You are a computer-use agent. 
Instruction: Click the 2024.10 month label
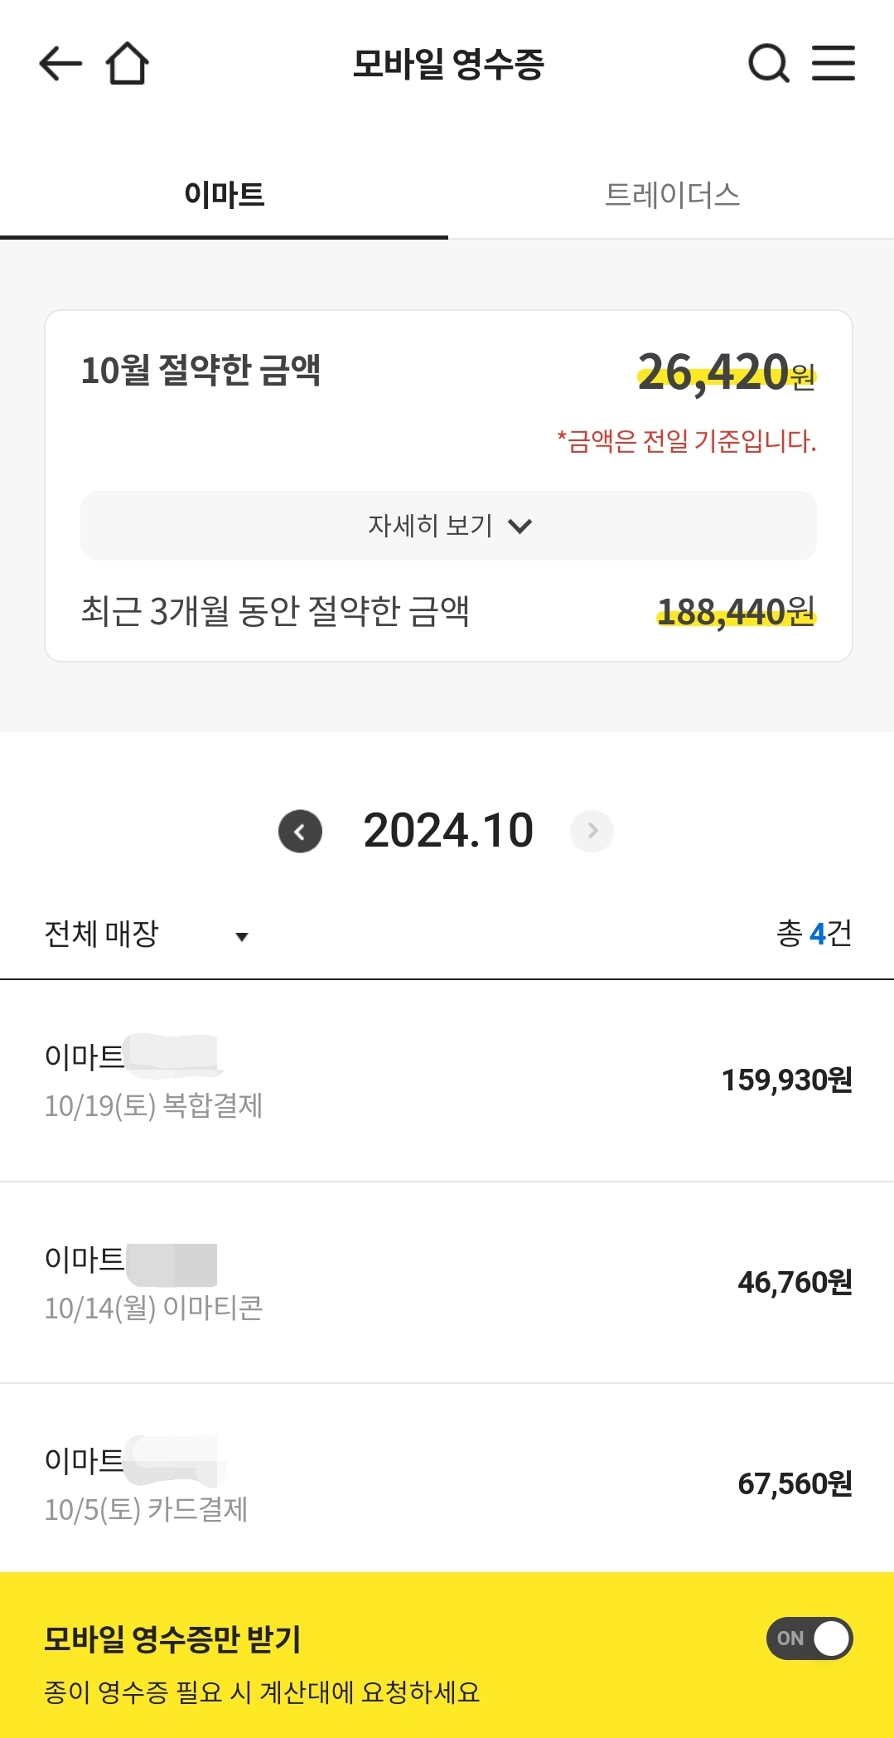click(448, 831)
